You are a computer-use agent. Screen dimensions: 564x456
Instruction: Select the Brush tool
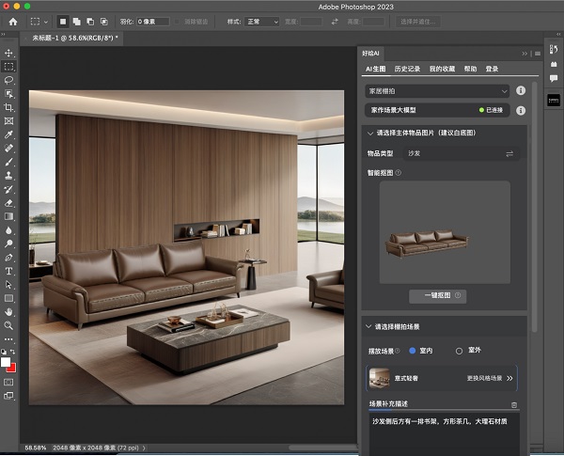pyautogui.click(x=8, y=162)
